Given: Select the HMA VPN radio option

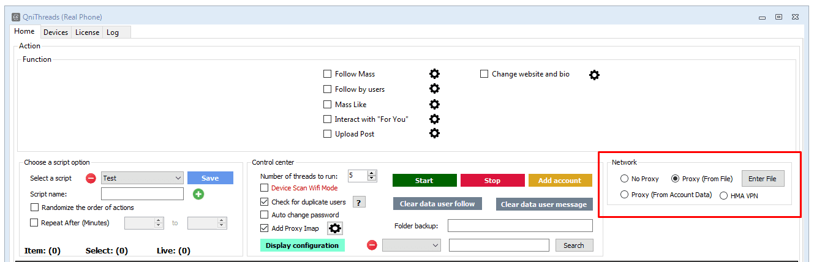Looking at the screenshot, I should click(x=724, y=195).
